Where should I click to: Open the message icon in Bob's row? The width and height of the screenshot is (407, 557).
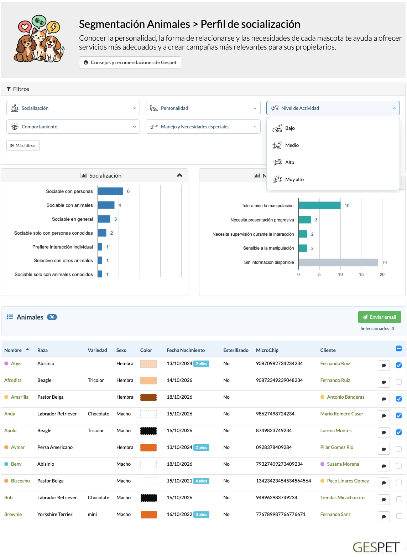(384, 500)
